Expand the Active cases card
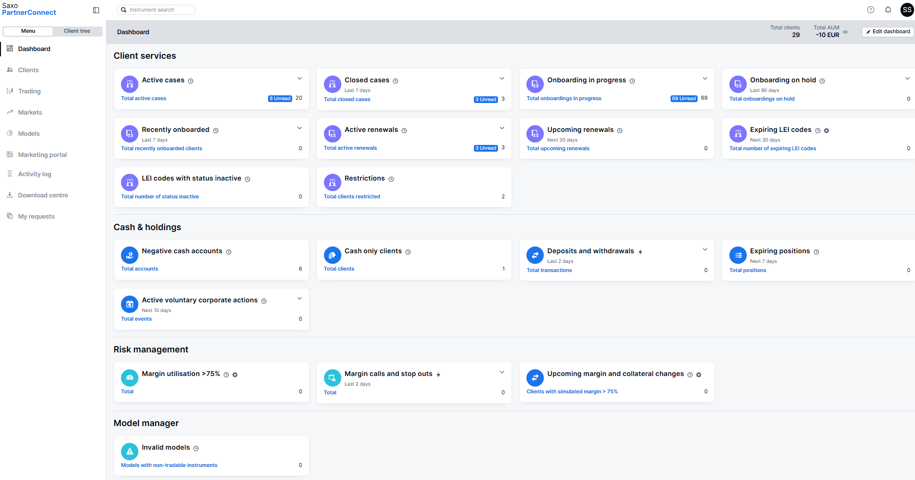915x480 pixels. pyautogui.click(x=299, y=78)
